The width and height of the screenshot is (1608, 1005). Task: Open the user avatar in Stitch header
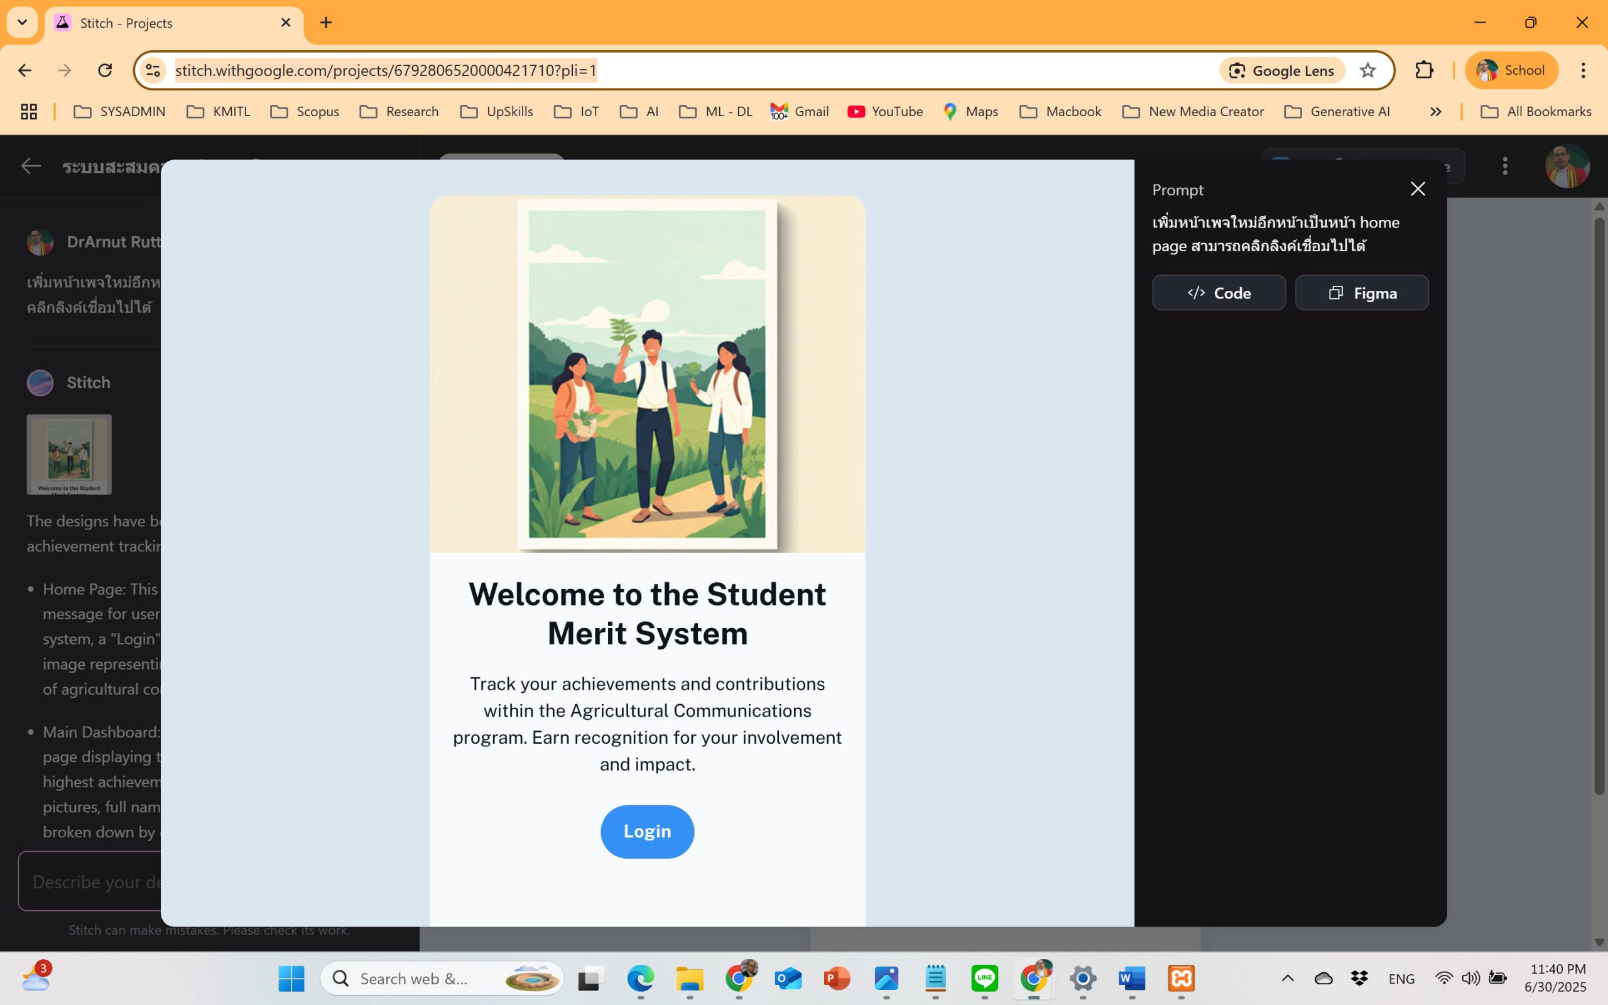click(1567, 166)
